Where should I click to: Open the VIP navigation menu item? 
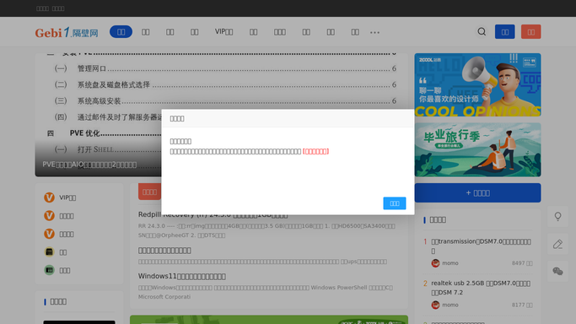tap(223, 32)
